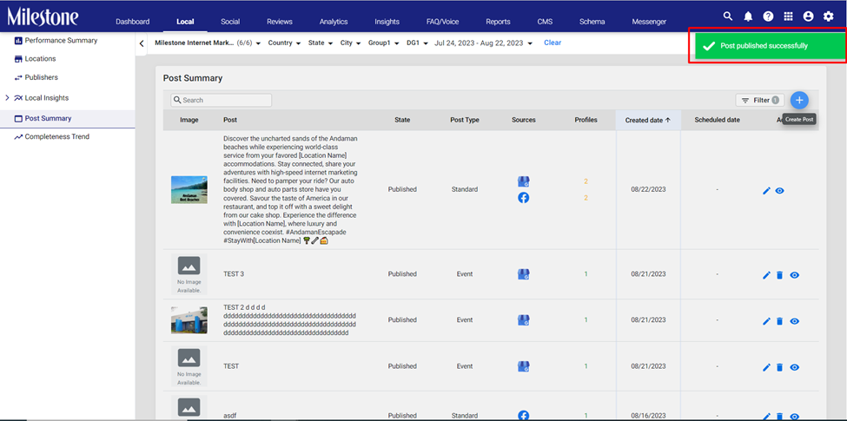Open Milestone Internet Mark... (6/6) dropdown
Viewport: 847px width, 421px height.
(208, 43)
